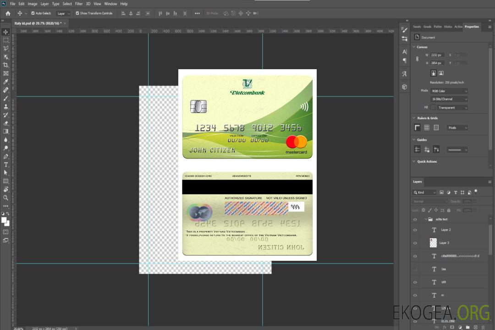Select the Blur tool
This screenshot has width=495, height=330.
(x=5, y=140)
